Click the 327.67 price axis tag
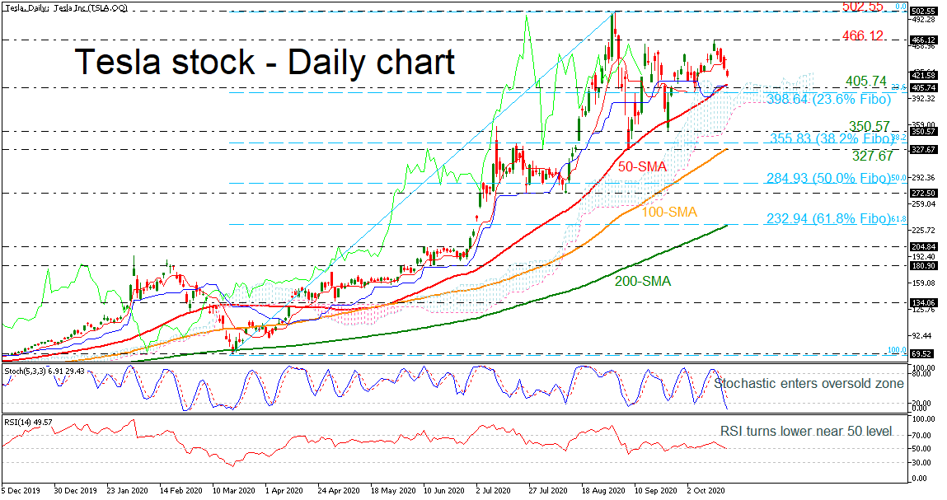The image size is (947, 500). [x=923, y=149]
